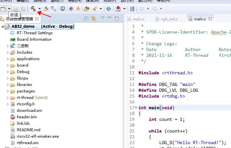
Task: Click the Save All icon
Action: click(x=23, y=9)
